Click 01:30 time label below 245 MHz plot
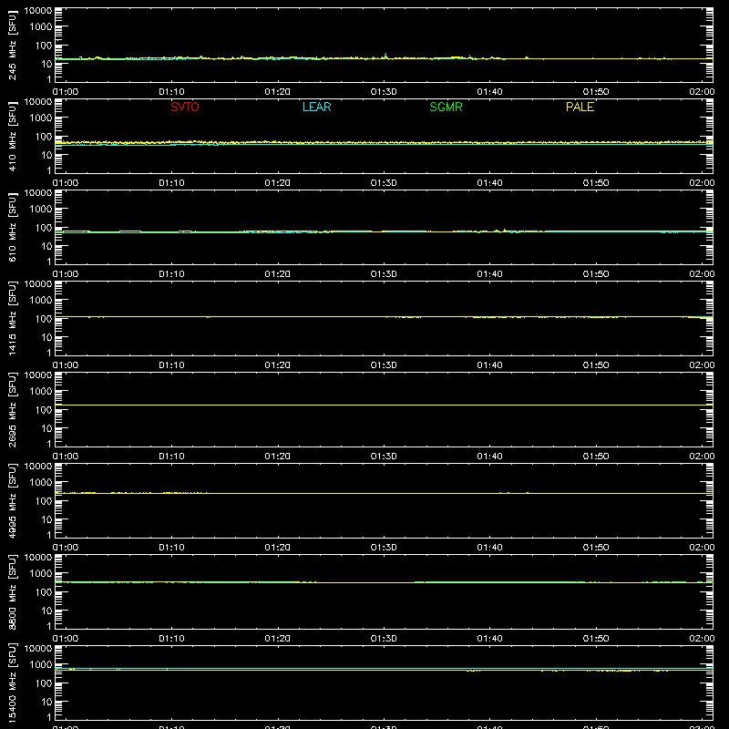Image resolution: width=729 pixels, height=729 pixels. coord(384,92)
